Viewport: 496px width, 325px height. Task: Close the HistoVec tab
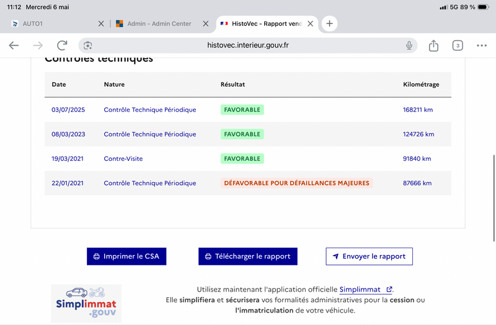311,24
